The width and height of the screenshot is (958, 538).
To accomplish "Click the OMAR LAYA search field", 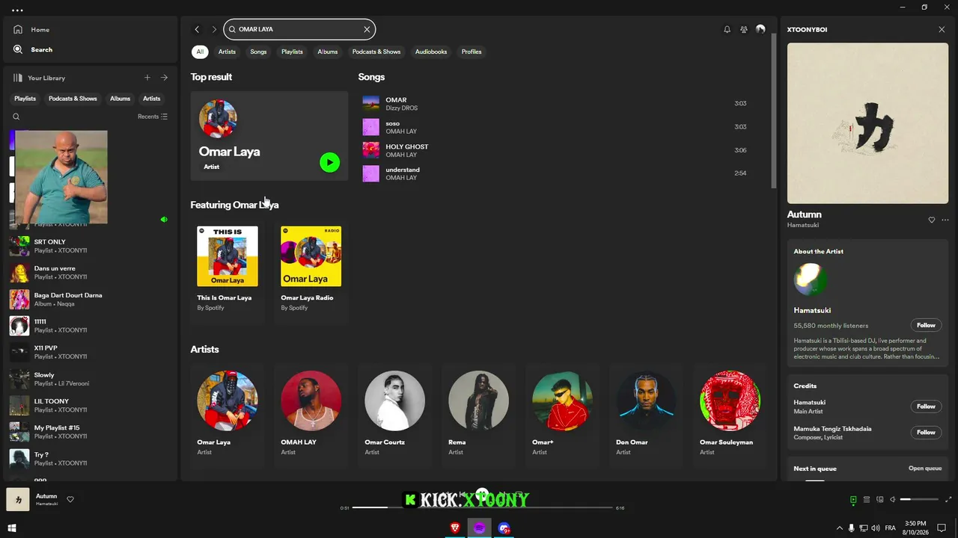I will (299, 29).
